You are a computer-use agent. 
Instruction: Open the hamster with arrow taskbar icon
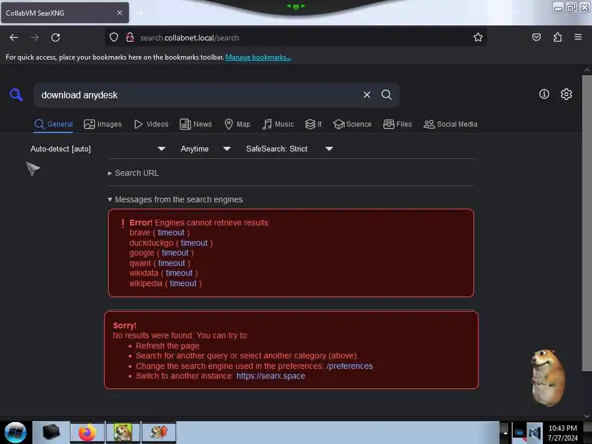tap(158, 432)
